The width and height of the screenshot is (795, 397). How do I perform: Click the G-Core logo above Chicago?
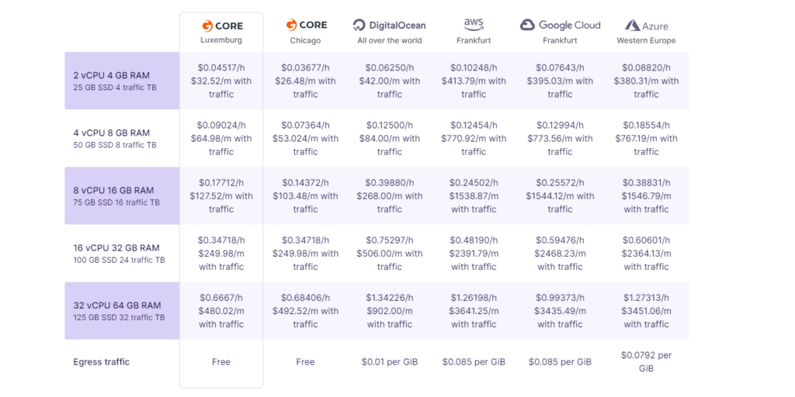pos(306,25)
